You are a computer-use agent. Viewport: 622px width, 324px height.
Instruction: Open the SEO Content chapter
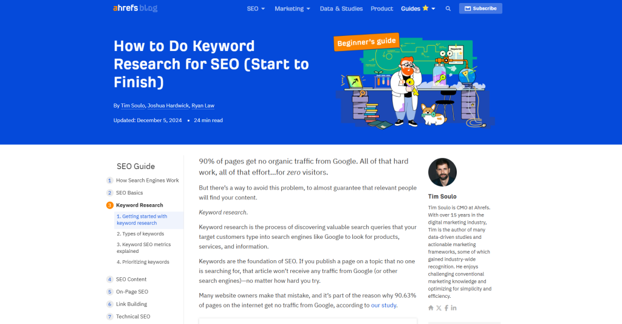coord(131,279)
